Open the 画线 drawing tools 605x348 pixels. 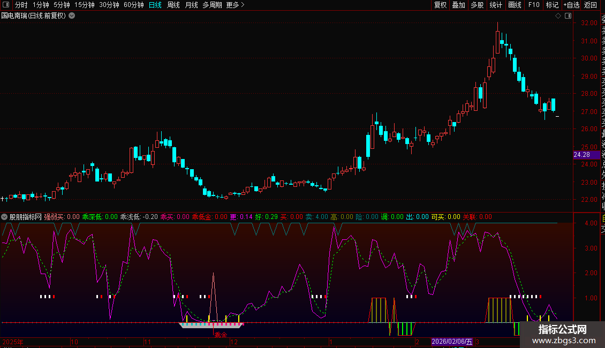click(515, 5)
